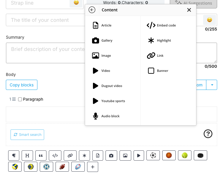Open the help question mark icon
The image size is (223, 176).
click(x=208, y=134)
